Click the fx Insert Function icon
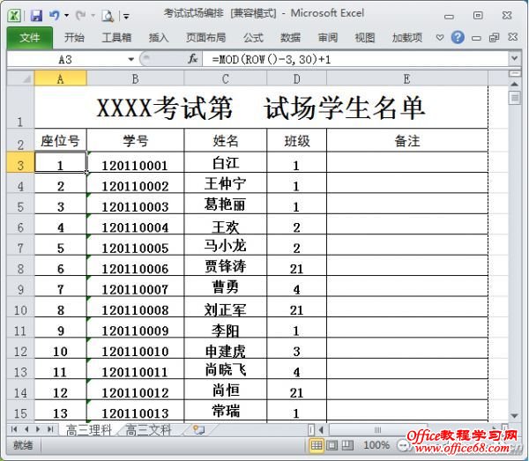Screen dimensions: 529x461 click(192, 59)
